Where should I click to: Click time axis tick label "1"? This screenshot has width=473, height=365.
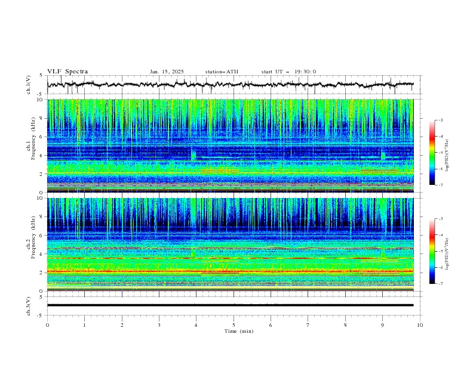pyautogui.click(x=84, y=325)
